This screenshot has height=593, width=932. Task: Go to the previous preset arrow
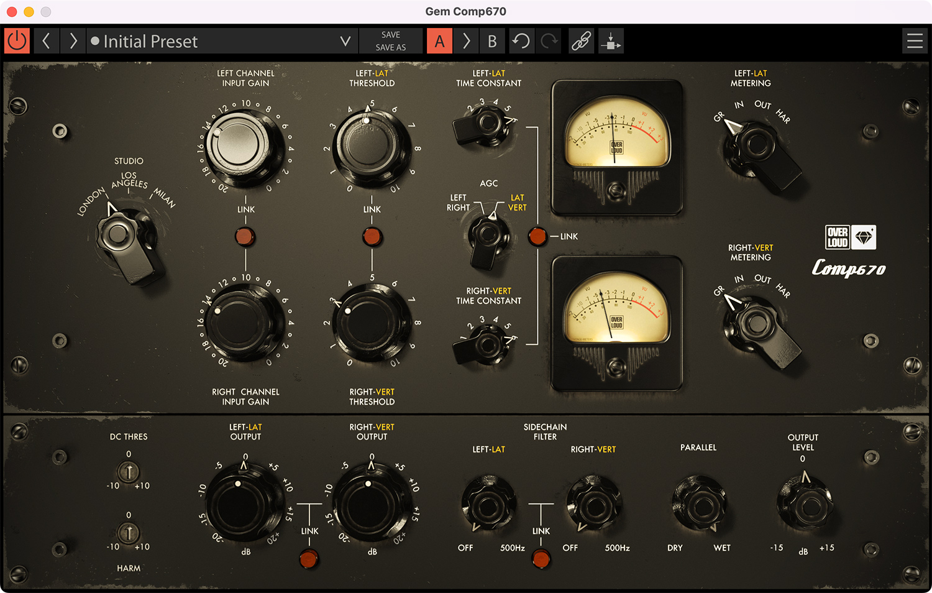[x=46, y=41]
